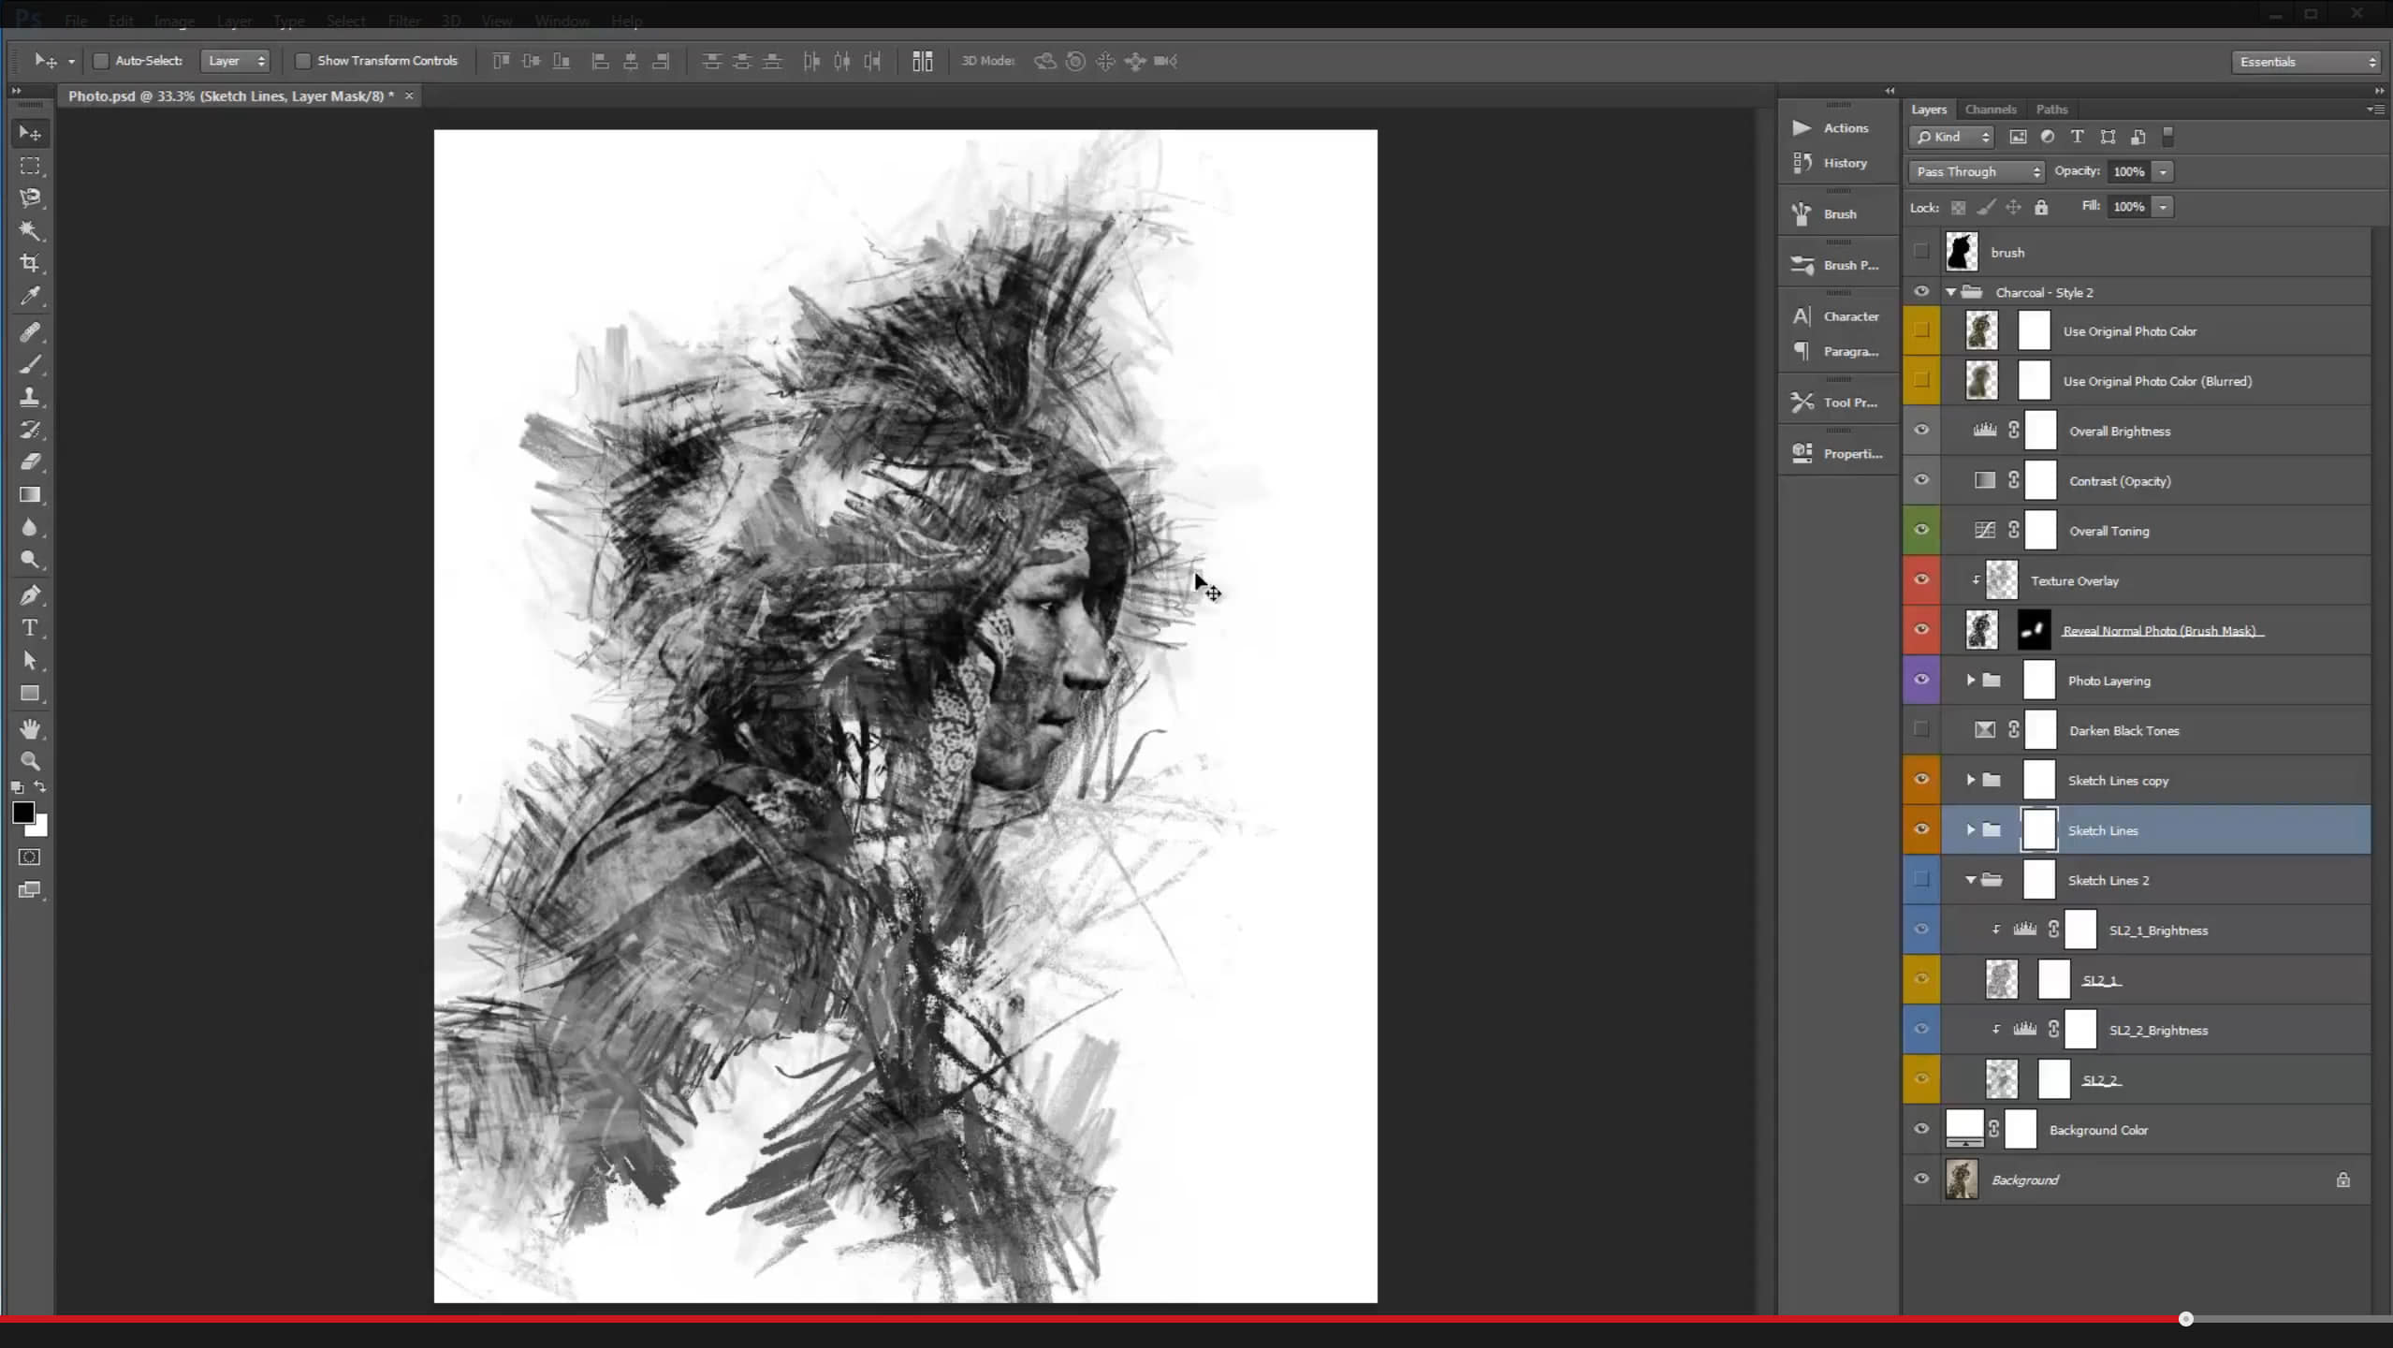The image size is (2393, 1348).
Task: Open the Essentials workspace dropdown
Action: coord(2306,62)
